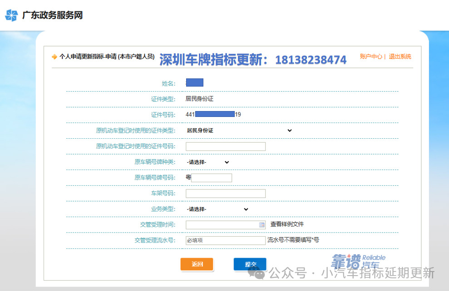Click the 广东政务服务网 logo icon

[x=11, y=15]
